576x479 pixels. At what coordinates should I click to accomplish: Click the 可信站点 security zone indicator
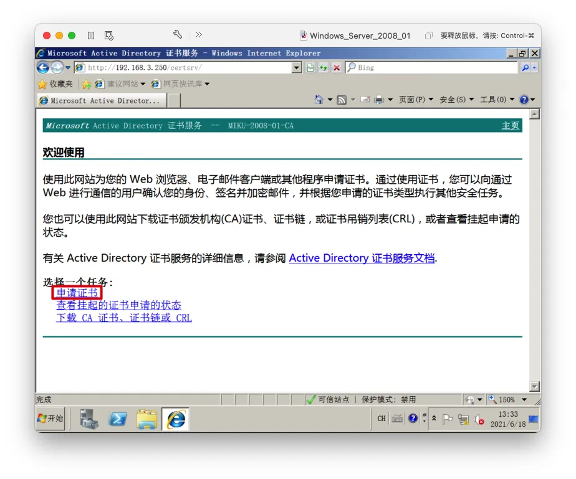[x=328, y=399]
